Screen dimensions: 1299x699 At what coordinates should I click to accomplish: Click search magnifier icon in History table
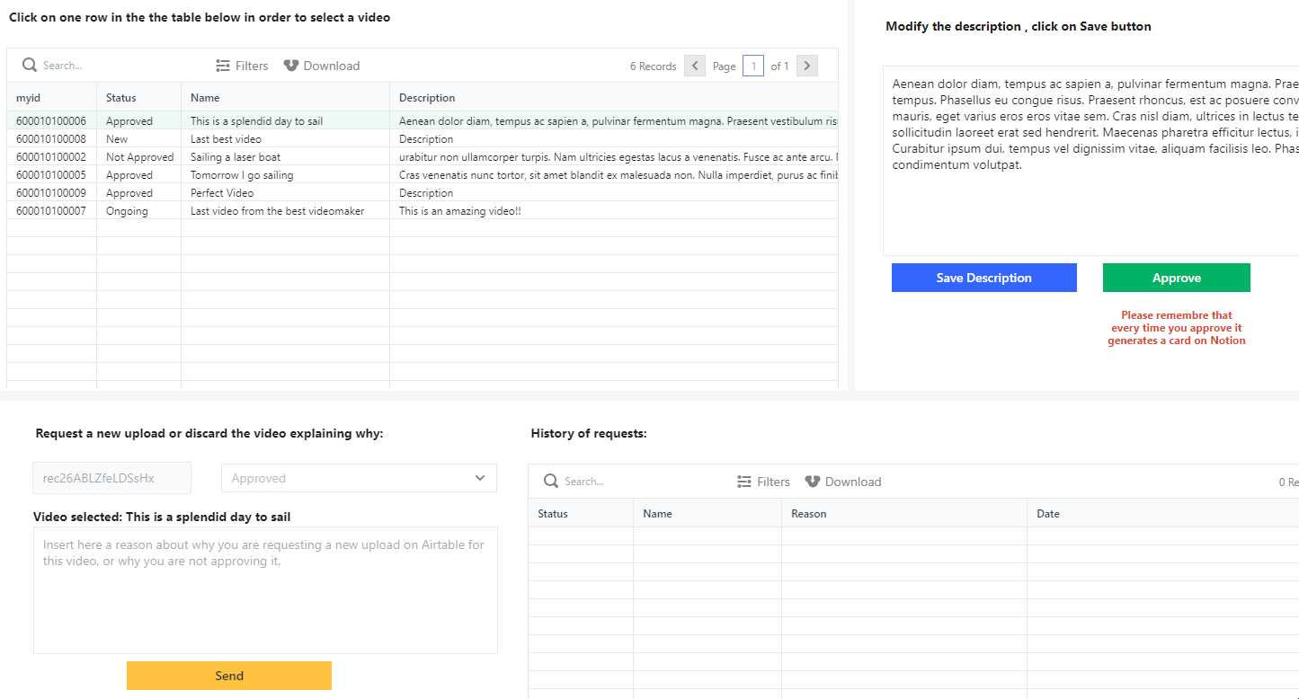click(x=551, y=482)
